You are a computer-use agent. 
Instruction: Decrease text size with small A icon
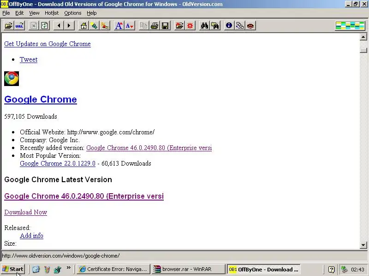pyautogui.click(x=130, y=26)
